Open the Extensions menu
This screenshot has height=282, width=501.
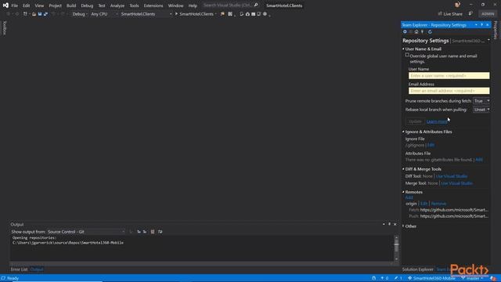click(153, 5)
